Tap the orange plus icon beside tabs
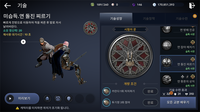The width and height of the screenshot is (200, 112). coord(195,16)
